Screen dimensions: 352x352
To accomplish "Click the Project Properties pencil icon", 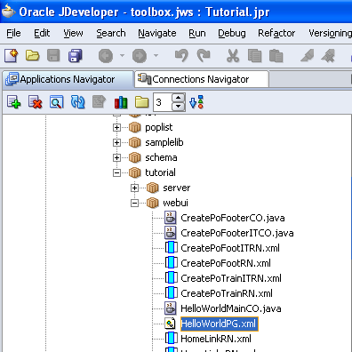I will [99, 102].
